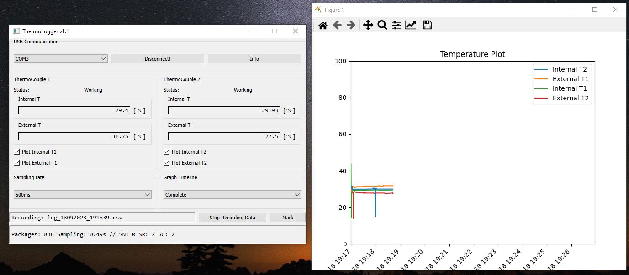This screenshot has height=275, width=629.
Task: Click the Mark button
Action: point(288,218)
